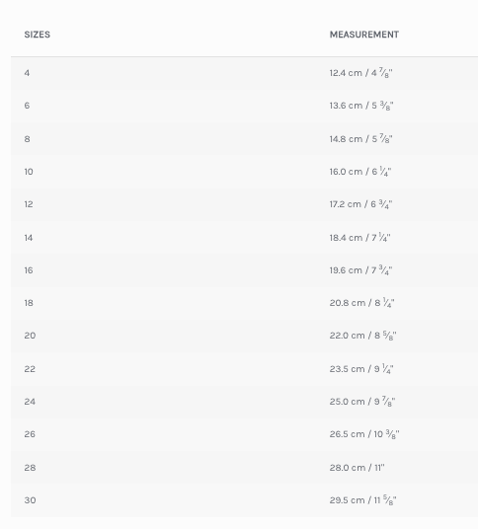Select the size 4 row
Image resolution: width=478 pixels, height=529 pixels.
(244, 73)
